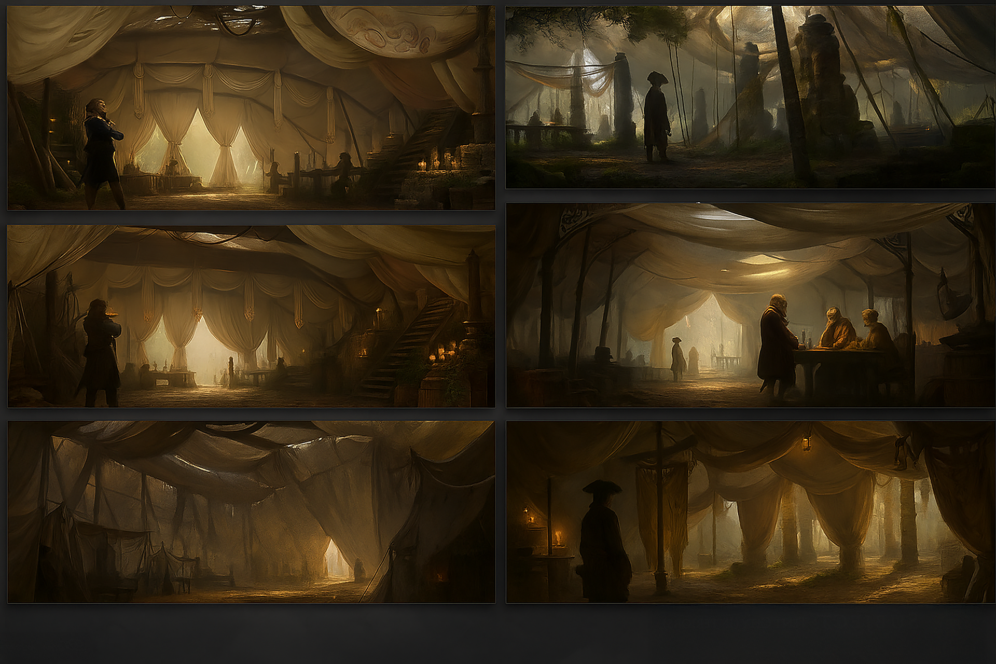The width and height of the screenshot is (996, 664).
Task: Open the image of men seated at a table
Action: pyautogui.click(x=751, y=305)
